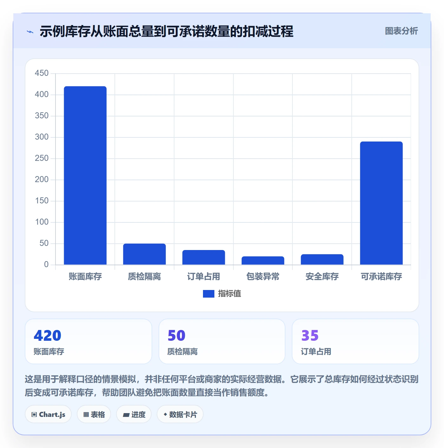The height and width of the screenshot is (448, 444).
Task: Select the 可承诺库存 bar in chart
Action: click(x=381, y=203)
